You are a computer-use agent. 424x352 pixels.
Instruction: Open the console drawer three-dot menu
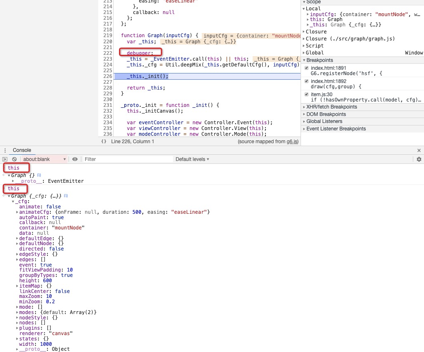(5, 150)
